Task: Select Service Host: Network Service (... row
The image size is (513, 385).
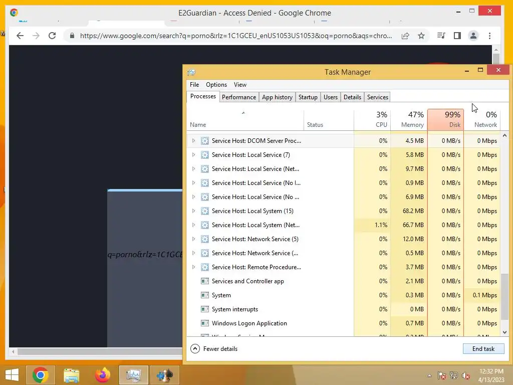Action: click(x=344, y=253)
